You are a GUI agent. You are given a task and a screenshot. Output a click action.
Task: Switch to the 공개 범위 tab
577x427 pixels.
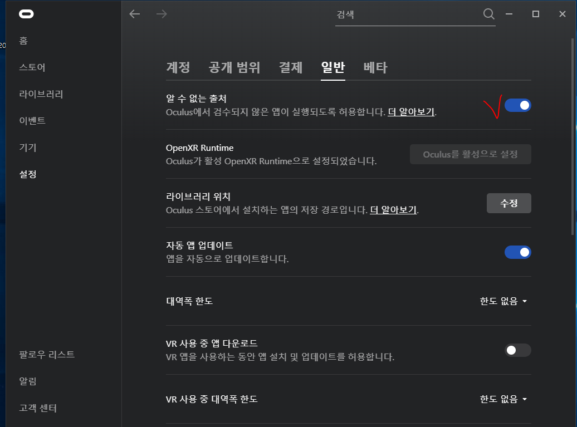tap(234, 67)
